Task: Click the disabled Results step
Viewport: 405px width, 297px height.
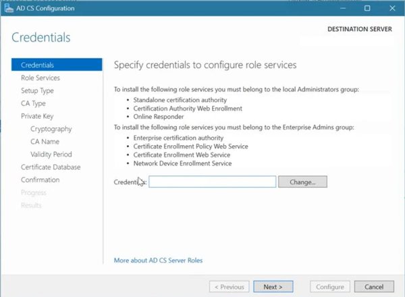Action: point(31,205)
